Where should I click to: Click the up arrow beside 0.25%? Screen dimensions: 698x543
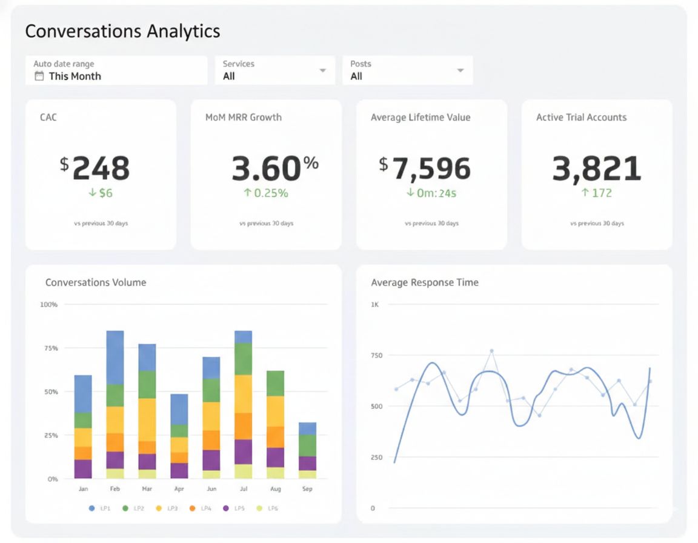tap(247, 193)
